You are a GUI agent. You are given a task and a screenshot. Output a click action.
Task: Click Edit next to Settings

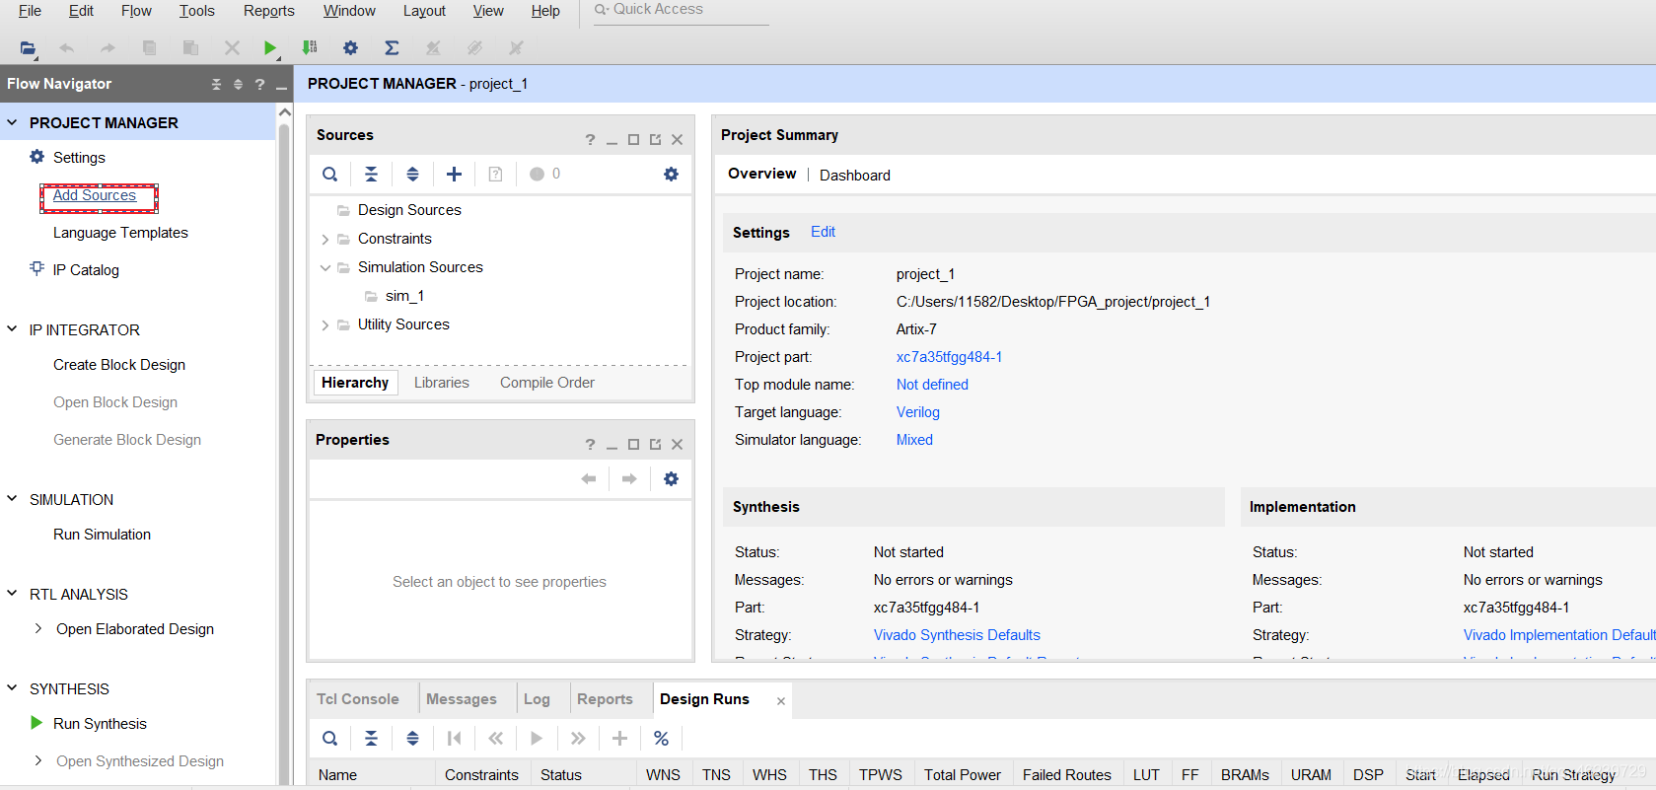click(823, 232)
